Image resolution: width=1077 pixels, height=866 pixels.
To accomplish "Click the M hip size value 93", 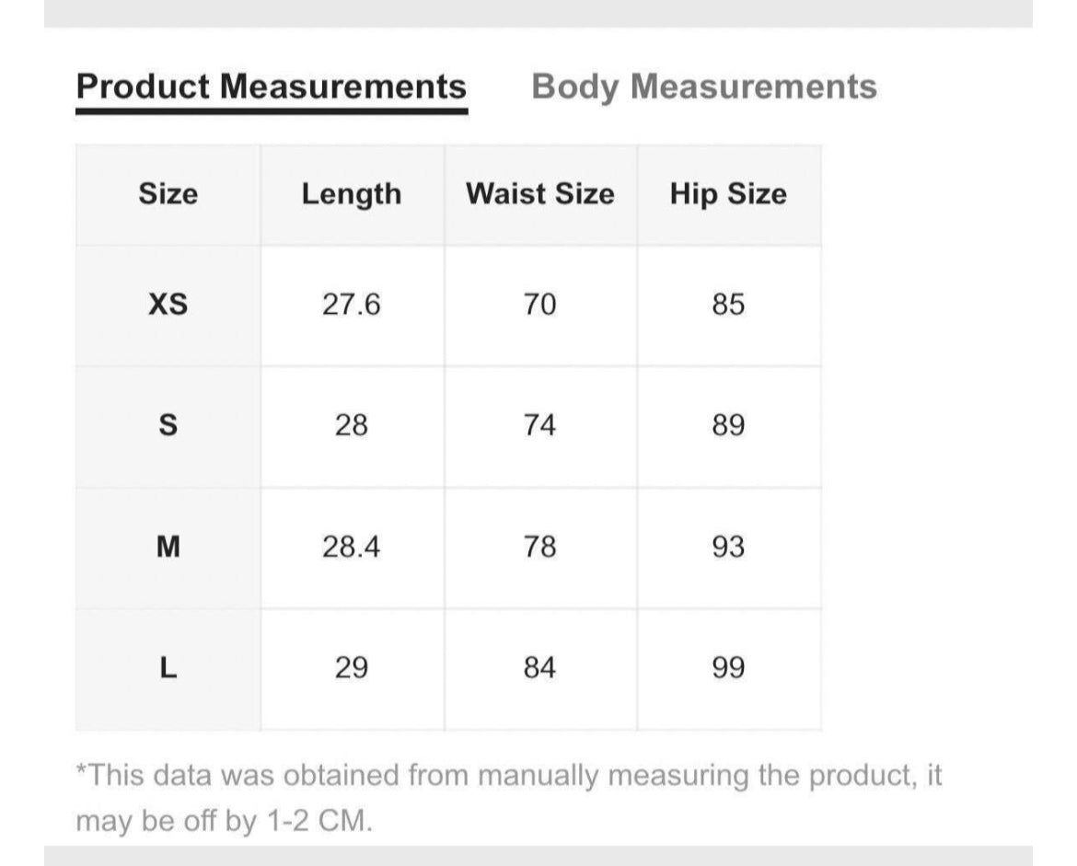I will 728,548.
